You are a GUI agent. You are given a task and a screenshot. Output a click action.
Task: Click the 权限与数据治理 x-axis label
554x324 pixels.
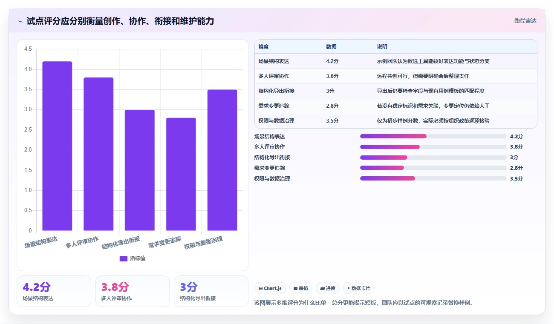pyautogui.click(x=203, y=243)
